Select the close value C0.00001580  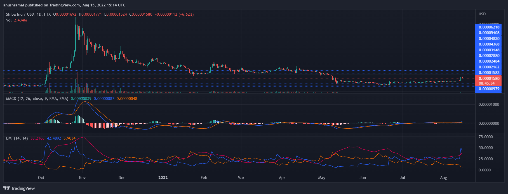[141, 14]
